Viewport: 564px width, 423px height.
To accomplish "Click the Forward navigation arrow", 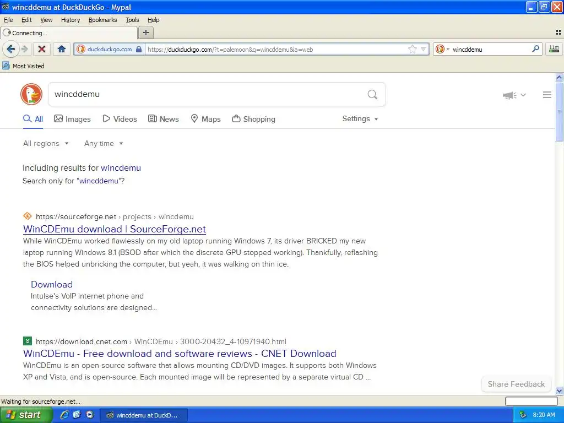I will click(24, 49).
